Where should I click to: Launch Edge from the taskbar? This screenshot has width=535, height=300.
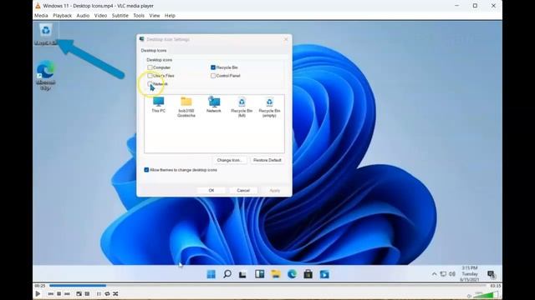tap(292, 274)
